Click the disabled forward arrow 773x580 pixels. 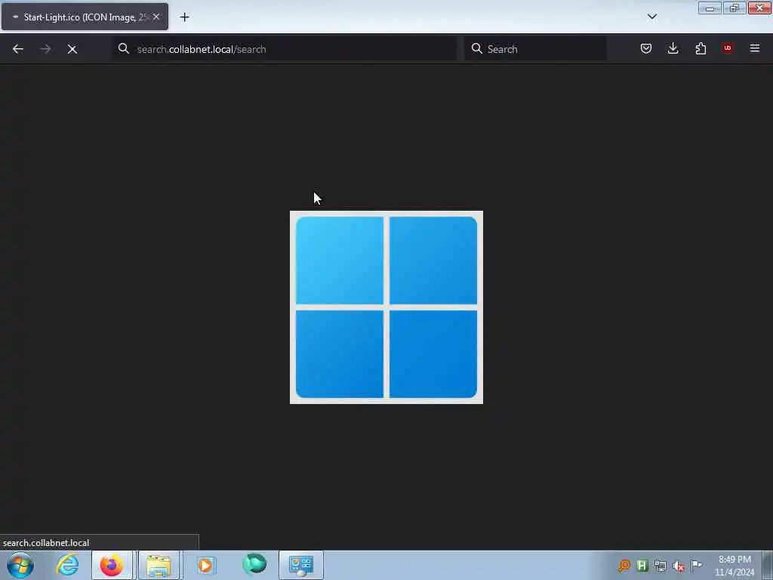pyautogui.click(x=45, y=49)
